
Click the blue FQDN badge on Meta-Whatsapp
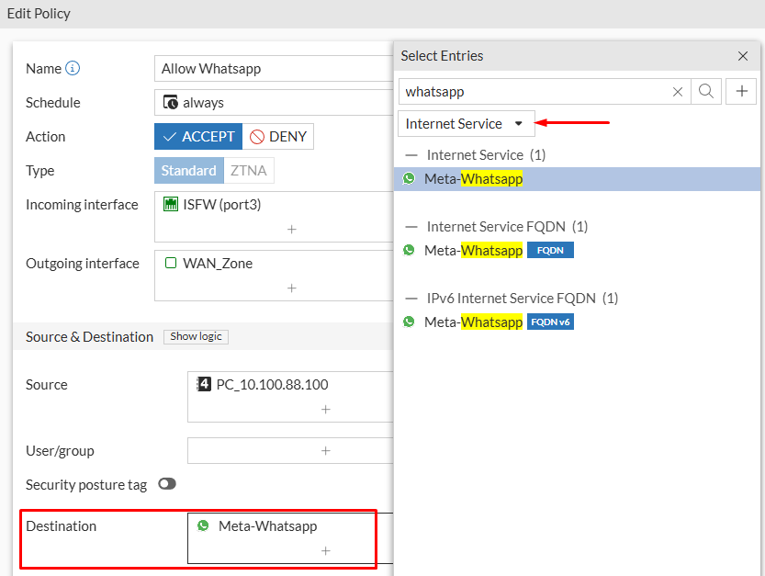(x=549, y=249)
